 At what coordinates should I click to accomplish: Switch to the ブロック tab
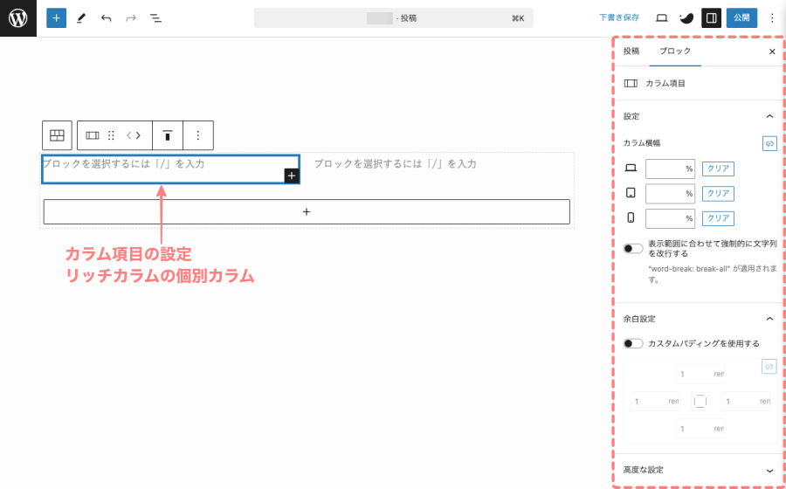click(x=674, y=52)
